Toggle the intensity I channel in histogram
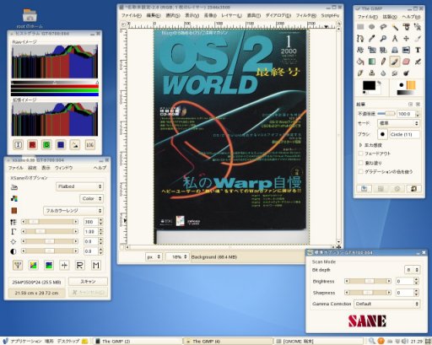The image size is (432, 345). pyautogui.click(x=18, y=145)
